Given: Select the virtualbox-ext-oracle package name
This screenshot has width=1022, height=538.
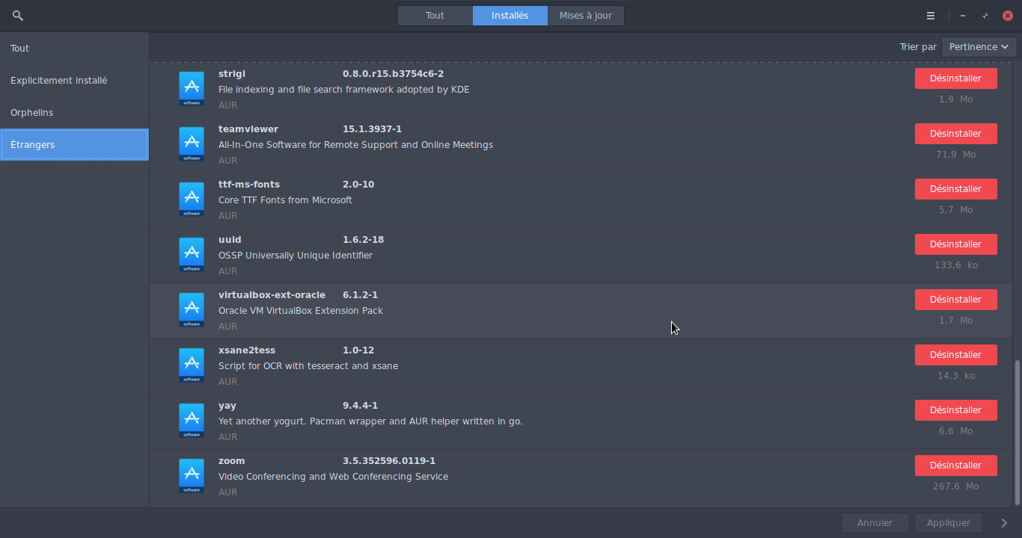Looking at the screenshot, I should [272, 295].
